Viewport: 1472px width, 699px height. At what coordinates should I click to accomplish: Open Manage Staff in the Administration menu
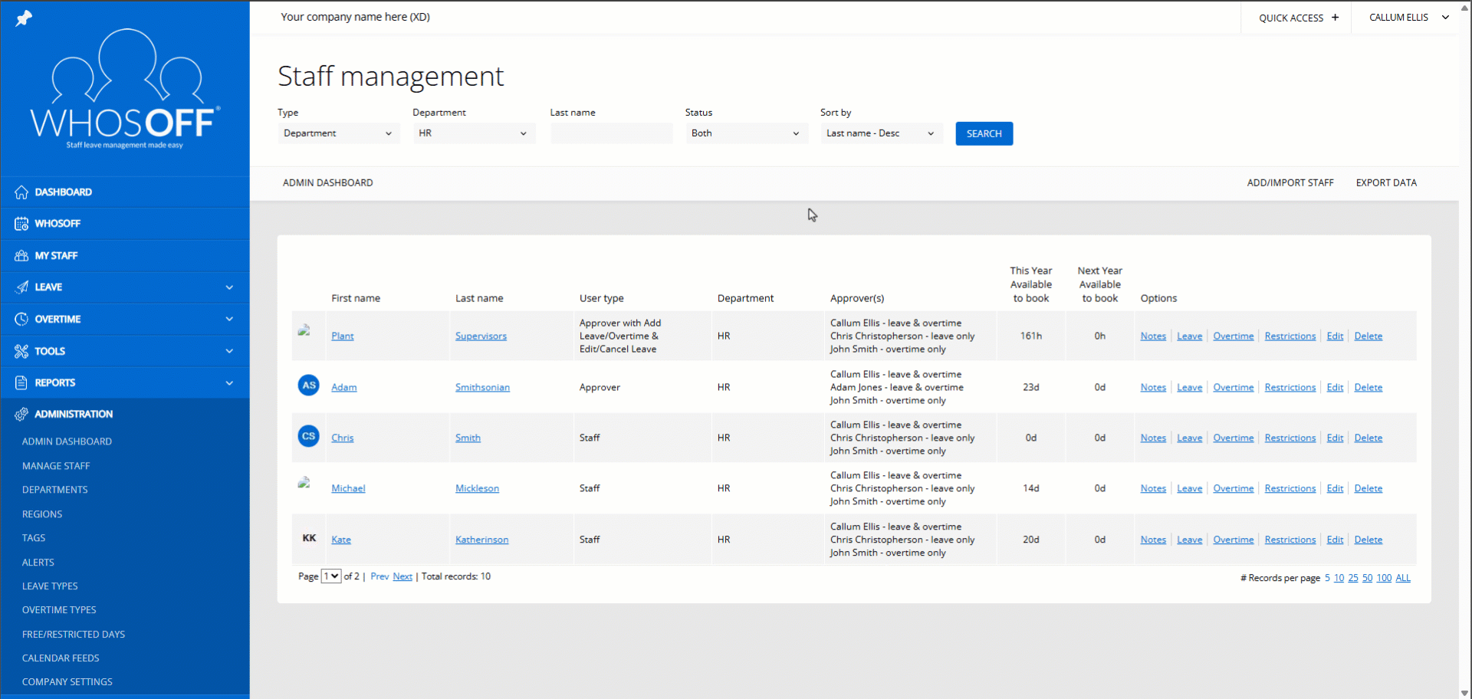tap(56, 466)
